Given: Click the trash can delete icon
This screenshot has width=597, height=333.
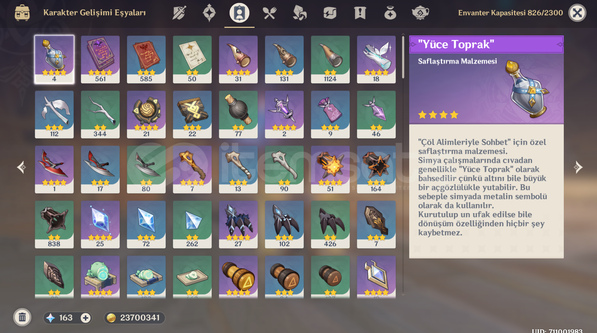Looking at the screenshot, I should pos(22,317).
